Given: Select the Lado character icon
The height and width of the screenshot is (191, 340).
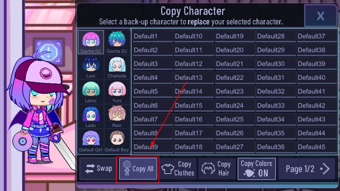Looking at the screenshot, I should tap(91, 116).
